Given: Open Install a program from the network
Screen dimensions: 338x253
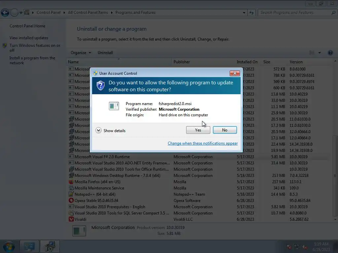Looking at the screenshot, I should click(x=32, y=61).
